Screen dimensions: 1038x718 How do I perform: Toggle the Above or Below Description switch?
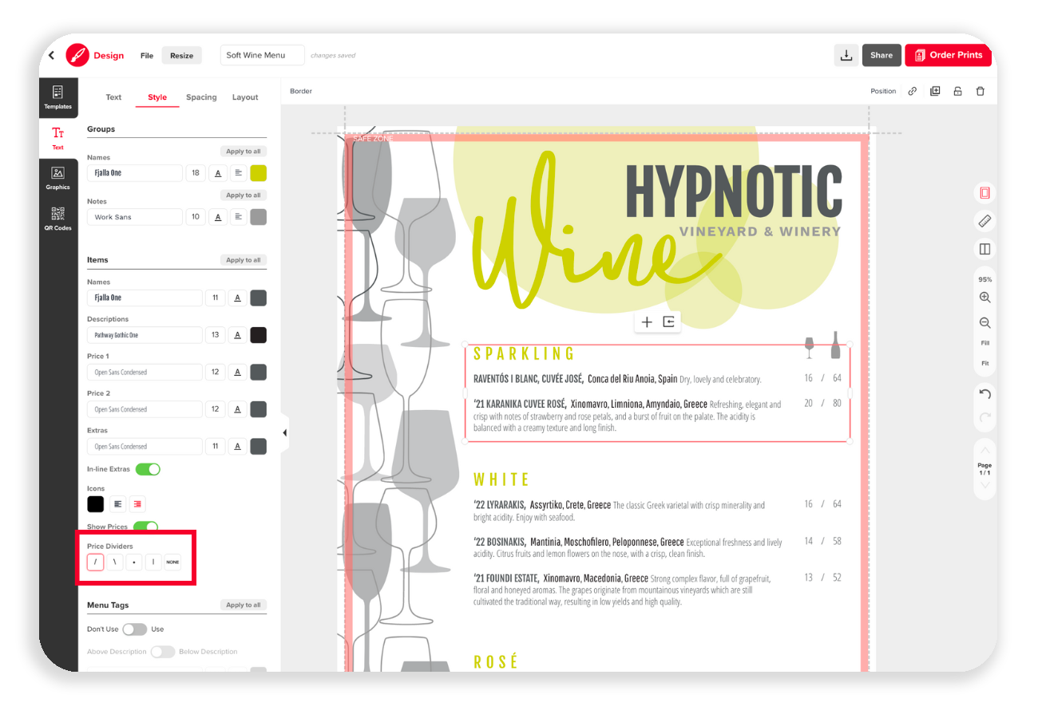coord(162,652)
